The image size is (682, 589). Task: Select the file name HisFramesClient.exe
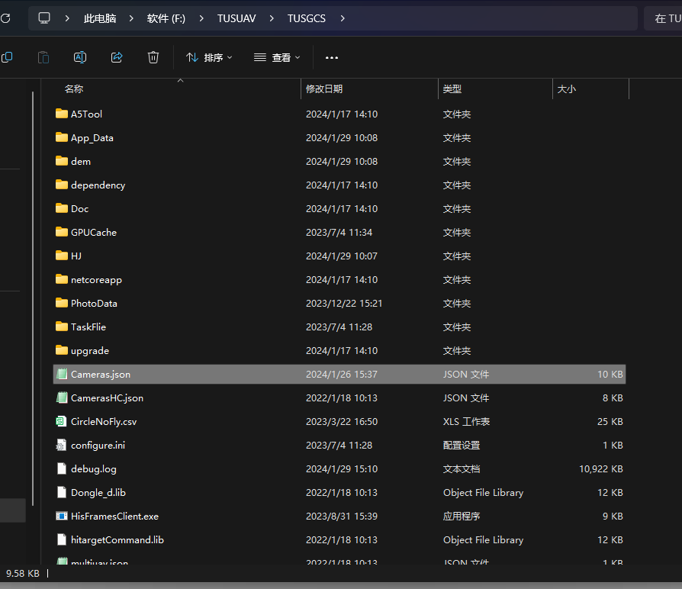(x=115, y=516)
